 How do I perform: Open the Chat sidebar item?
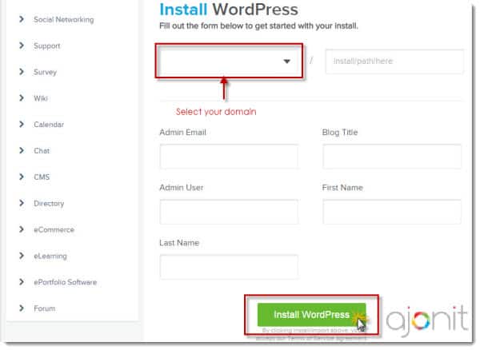(42, 151)
